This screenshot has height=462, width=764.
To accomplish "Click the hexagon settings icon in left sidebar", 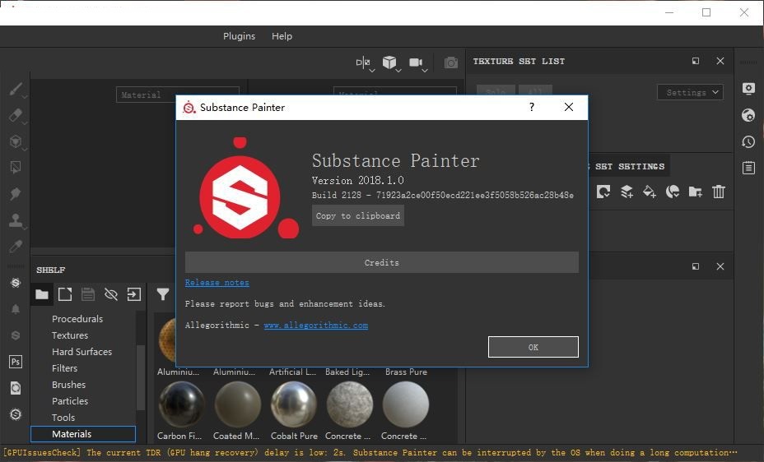I will [16, 413].
